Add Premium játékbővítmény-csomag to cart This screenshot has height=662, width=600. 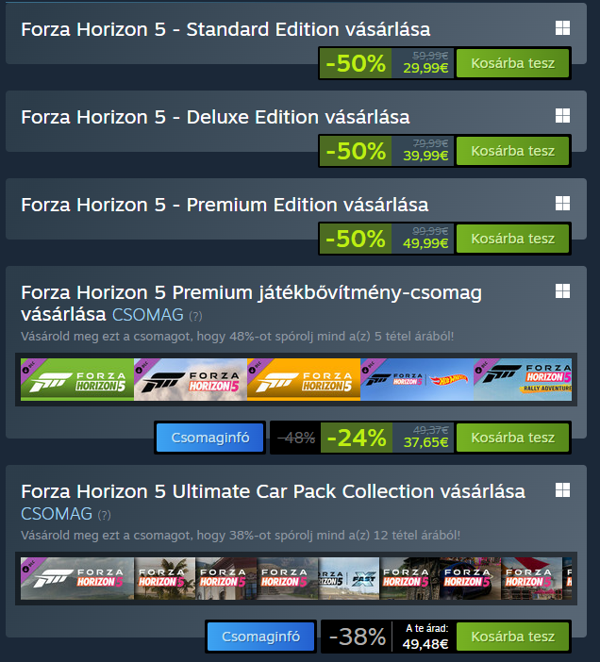click(512, 438)
